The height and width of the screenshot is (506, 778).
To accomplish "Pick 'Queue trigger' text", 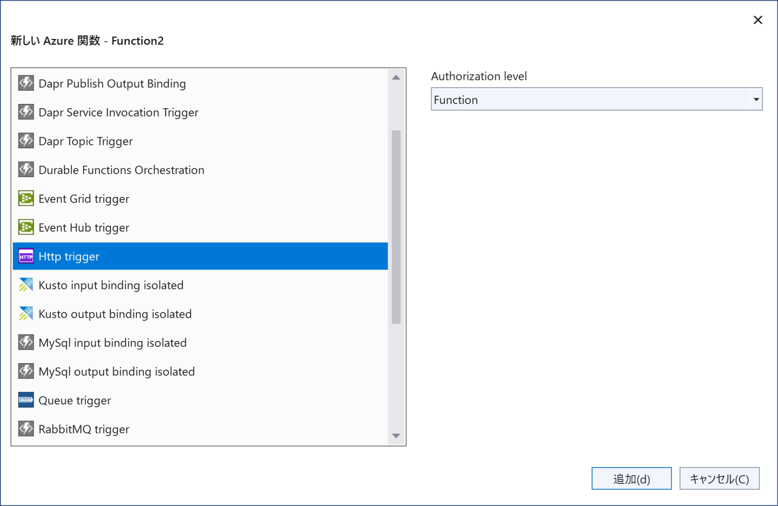I will (x=75, y=400).
